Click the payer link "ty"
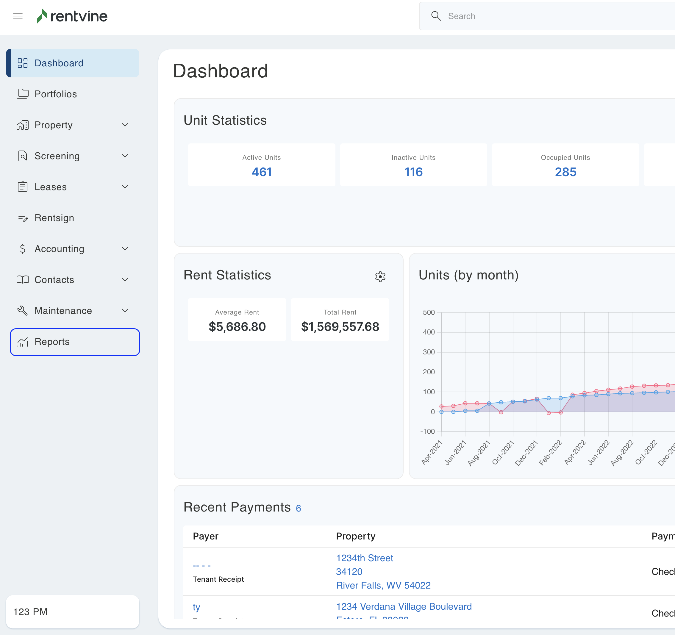The height and width of the screenshot is (635, 675). pyautogui.click(x=196, y=607)
